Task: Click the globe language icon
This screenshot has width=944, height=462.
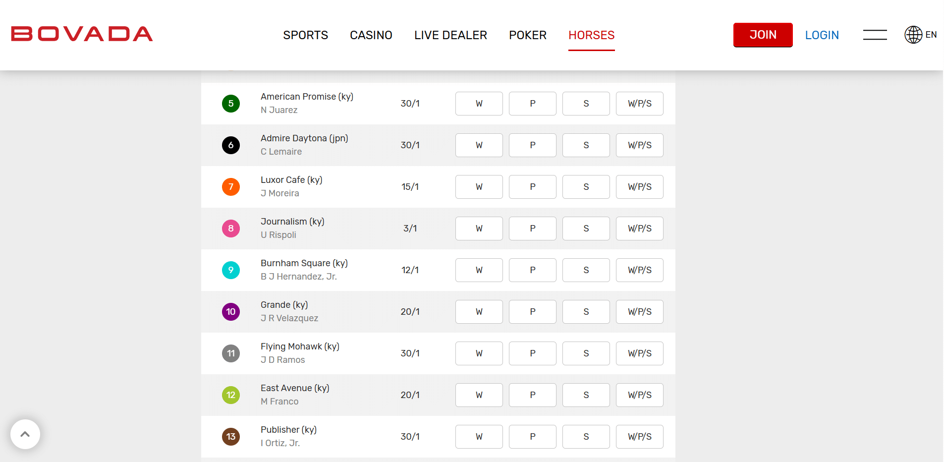Action: [913, 35]
